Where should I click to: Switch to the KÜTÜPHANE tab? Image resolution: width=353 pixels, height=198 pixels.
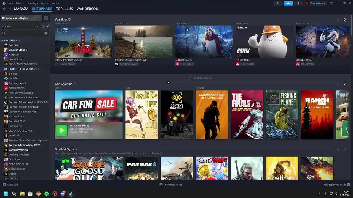coord(42,9)
